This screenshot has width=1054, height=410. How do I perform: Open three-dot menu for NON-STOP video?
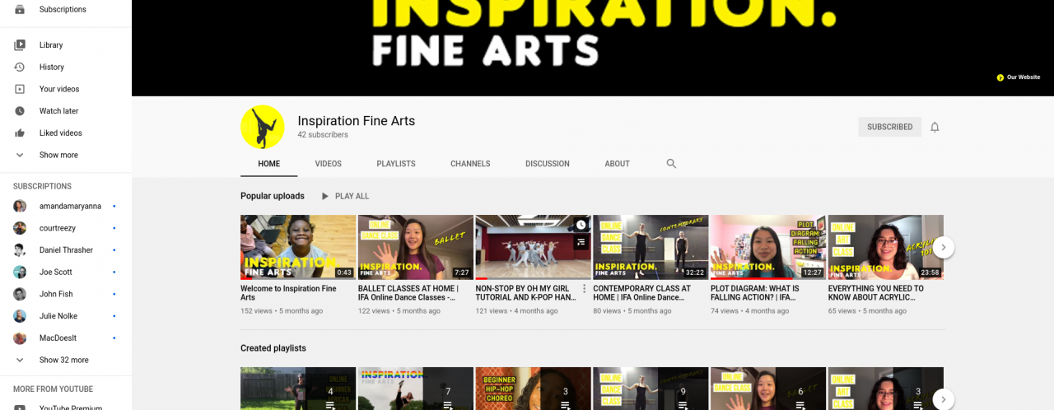click(x=585, y=289)
